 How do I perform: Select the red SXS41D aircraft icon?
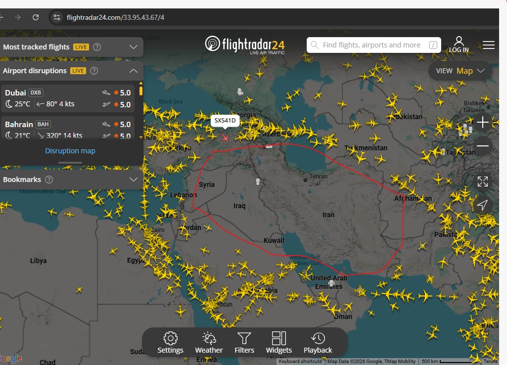click(225, 137)
